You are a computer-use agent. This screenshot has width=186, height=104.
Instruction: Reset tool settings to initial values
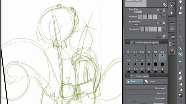tap(159, 36)
